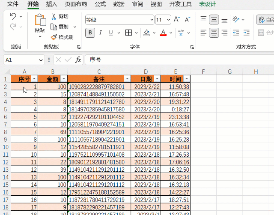Switch to the 表设计 tab
274x215 pixels.
(207, 4)
